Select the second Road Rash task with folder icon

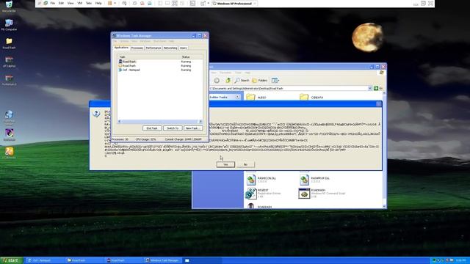click(160, 65)
